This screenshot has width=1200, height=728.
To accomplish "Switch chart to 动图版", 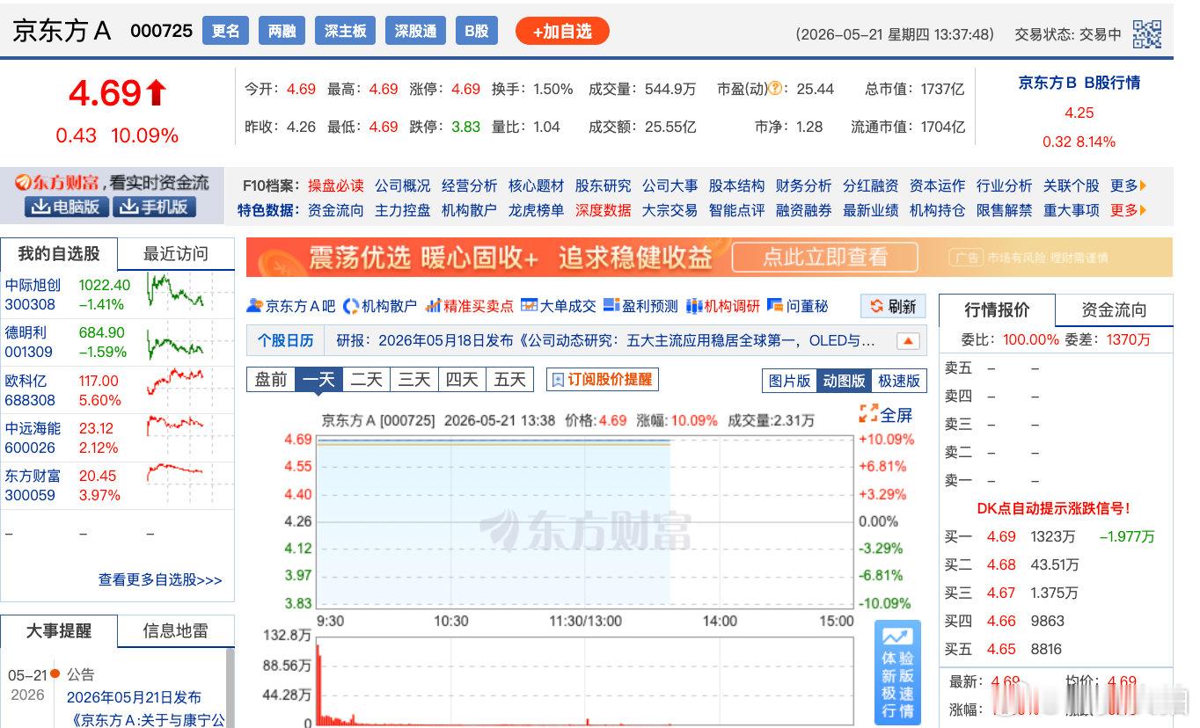I will pyautogui.click(x=844, y=381).
